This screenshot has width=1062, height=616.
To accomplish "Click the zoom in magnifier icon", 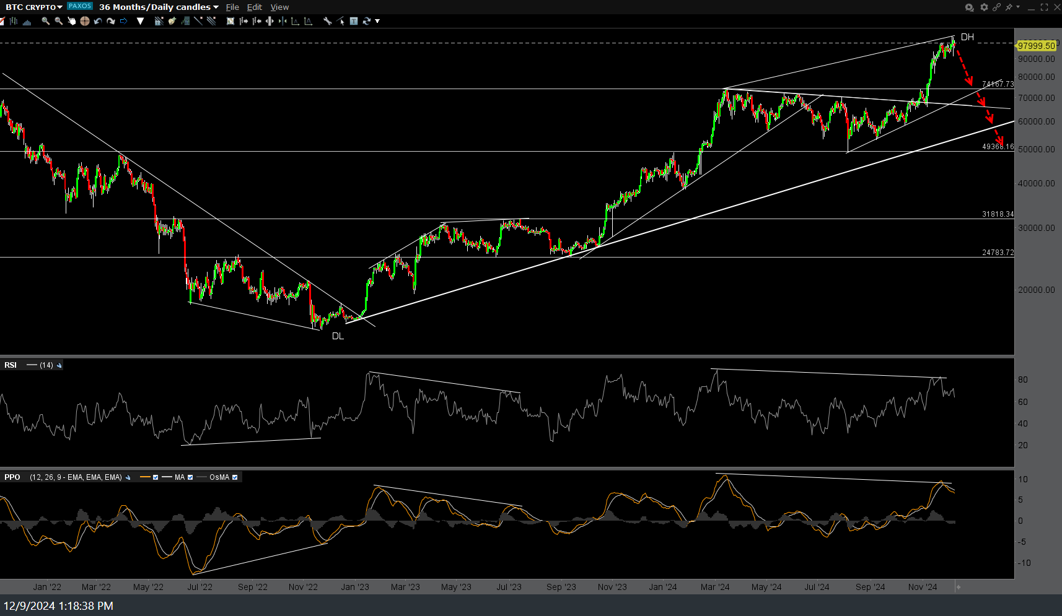I will (x=45, y=21).
